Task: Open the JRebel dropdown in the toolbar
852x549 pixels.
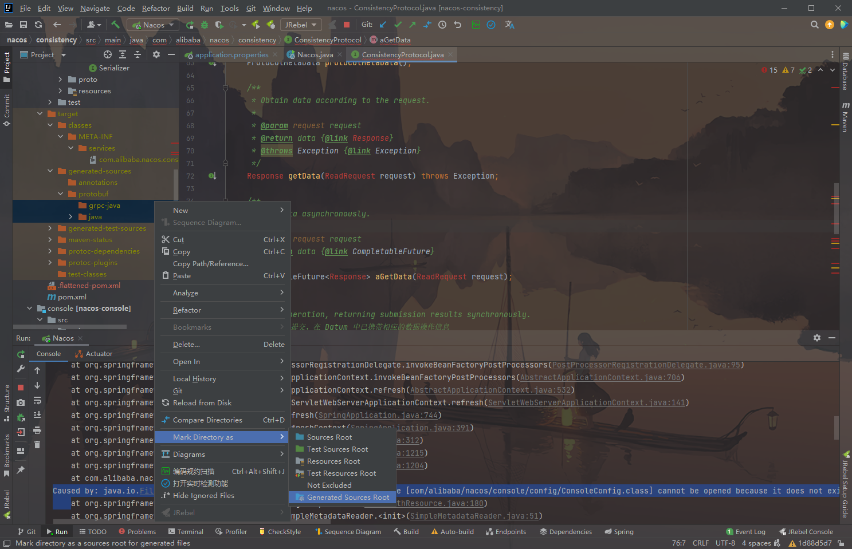Action: click(301, 25)
